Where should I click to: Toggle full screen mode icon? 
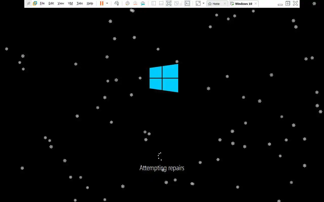click(x=169, y=4)
